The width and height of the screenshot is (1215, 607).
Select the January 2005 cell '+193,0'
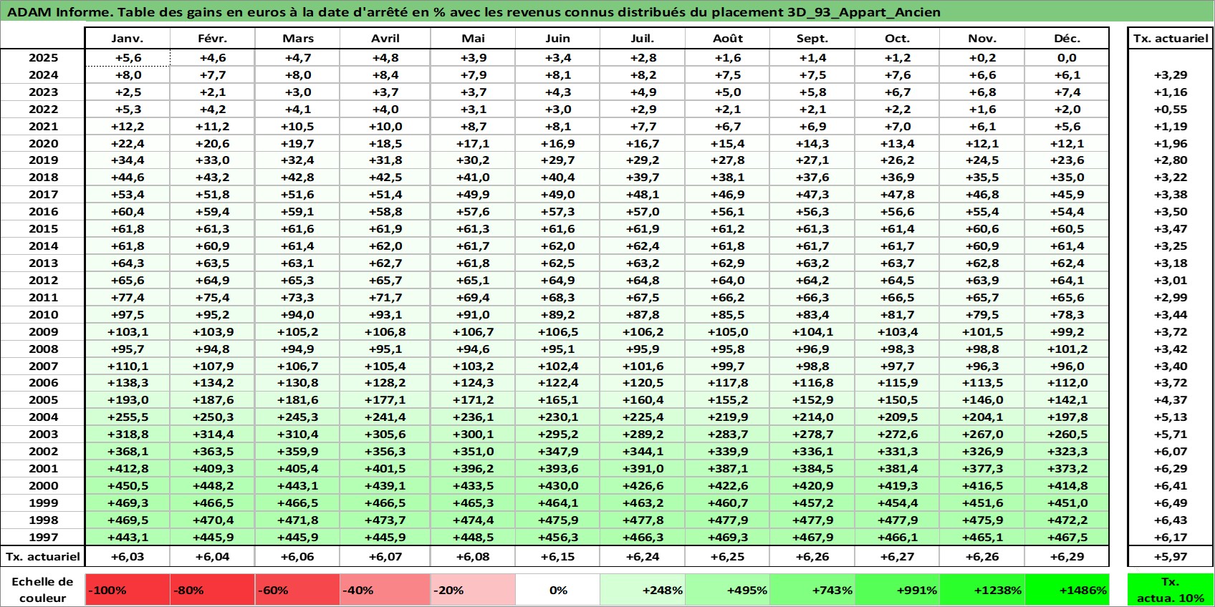coord(128,399)
